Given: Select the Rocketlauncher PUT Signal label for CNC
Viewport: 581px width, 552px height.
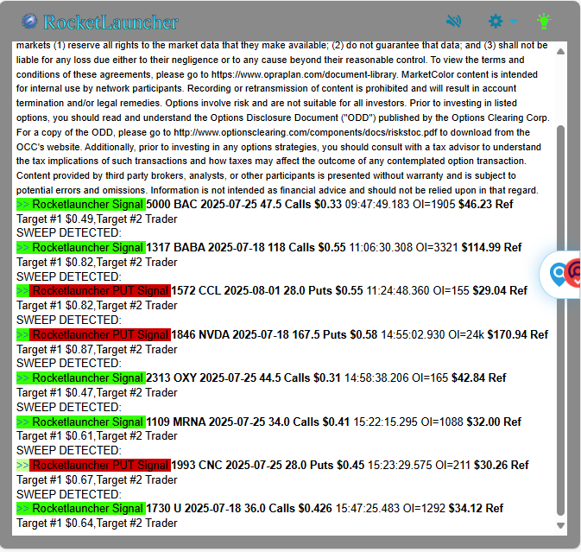Looking at the screenshot, I should pyautogui.click(x=100, y=466).
